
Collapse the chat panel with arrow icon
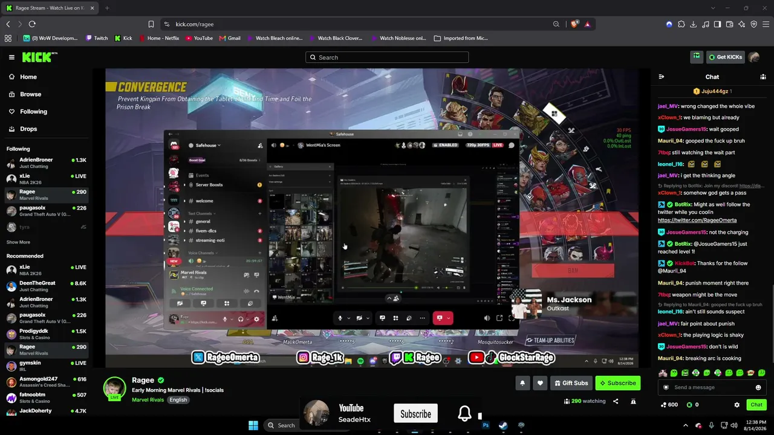[x=662, y=77]
